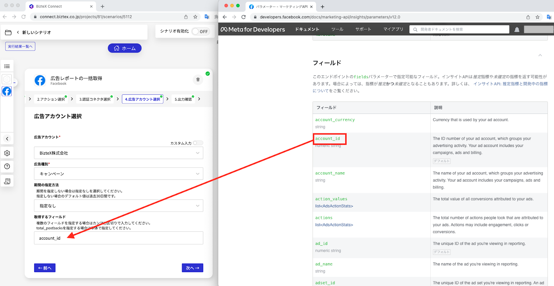Click the BizteX address bar URL
Viewport: 554px width, 286px height.
point(86,17)
